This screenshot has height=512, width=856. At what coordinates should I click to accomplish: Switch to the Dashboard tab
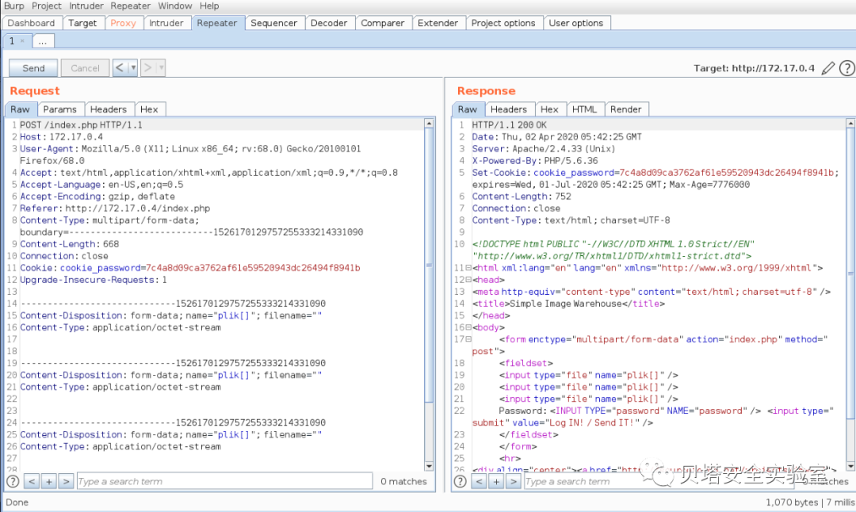31,23
